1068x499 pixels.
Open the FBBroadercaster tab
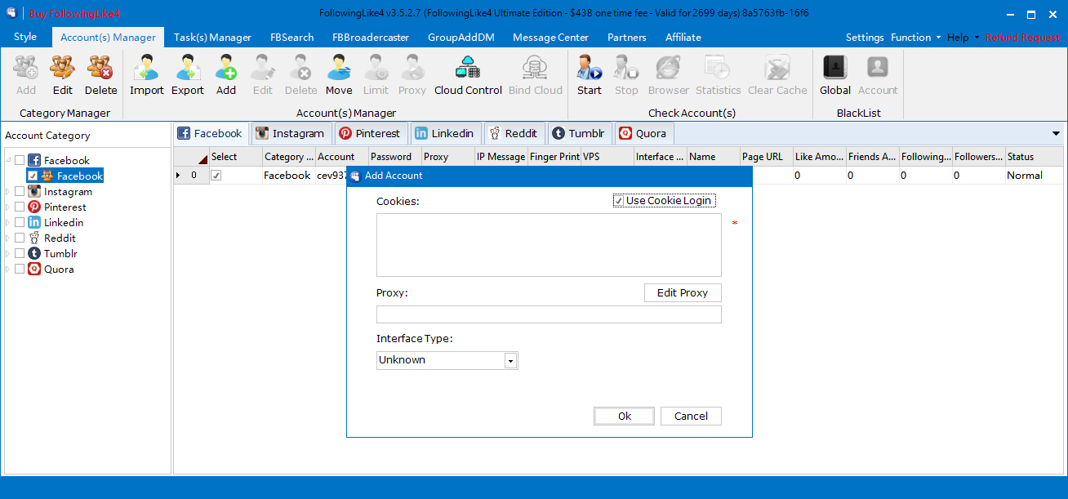tap(371, 38)
